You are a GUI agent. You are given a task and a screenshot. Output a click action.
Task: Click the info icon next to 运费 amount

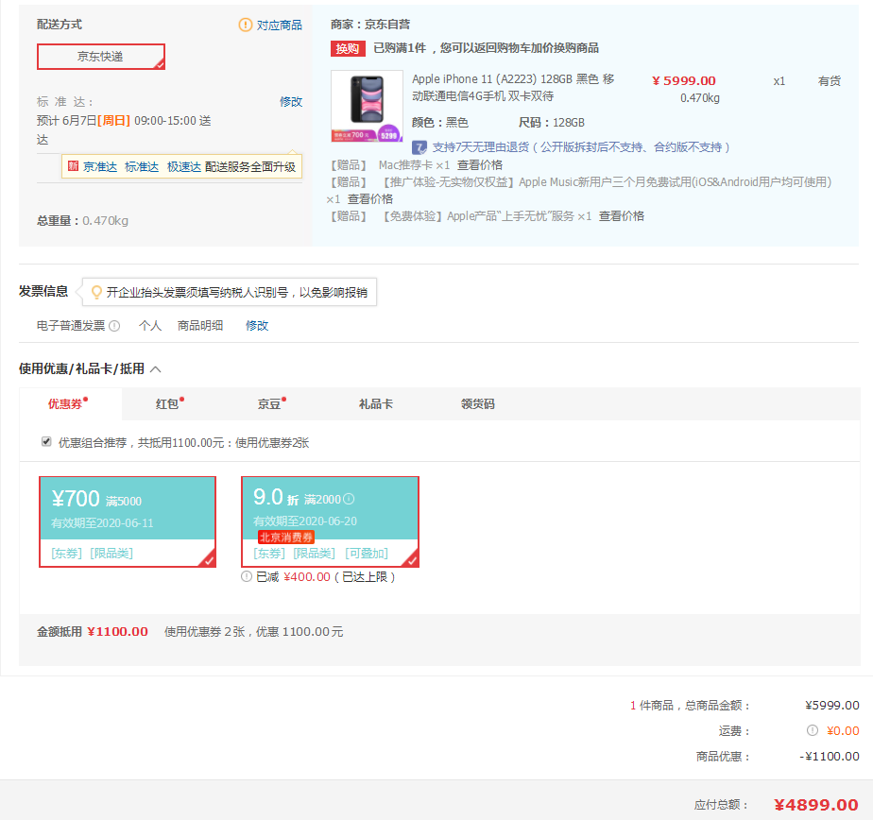coord(813,730)
